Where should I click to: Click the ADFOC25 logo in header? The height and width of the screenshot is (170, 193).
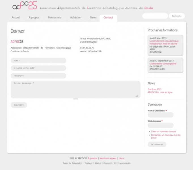click(25, 6)
